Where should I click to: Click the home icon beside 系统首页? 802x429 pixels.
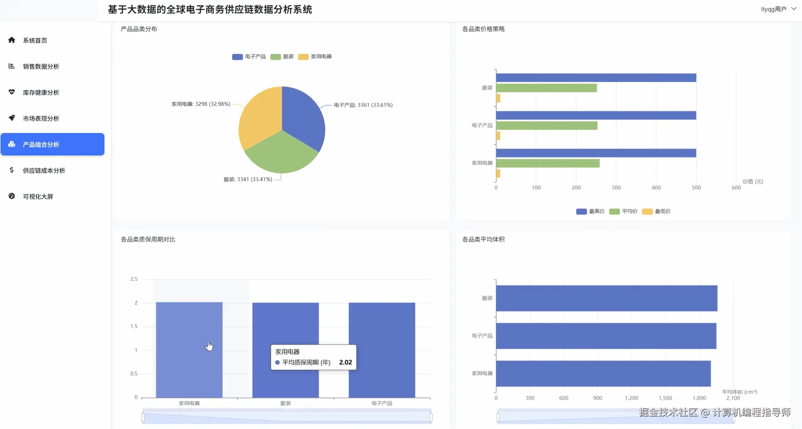point(11,40)
